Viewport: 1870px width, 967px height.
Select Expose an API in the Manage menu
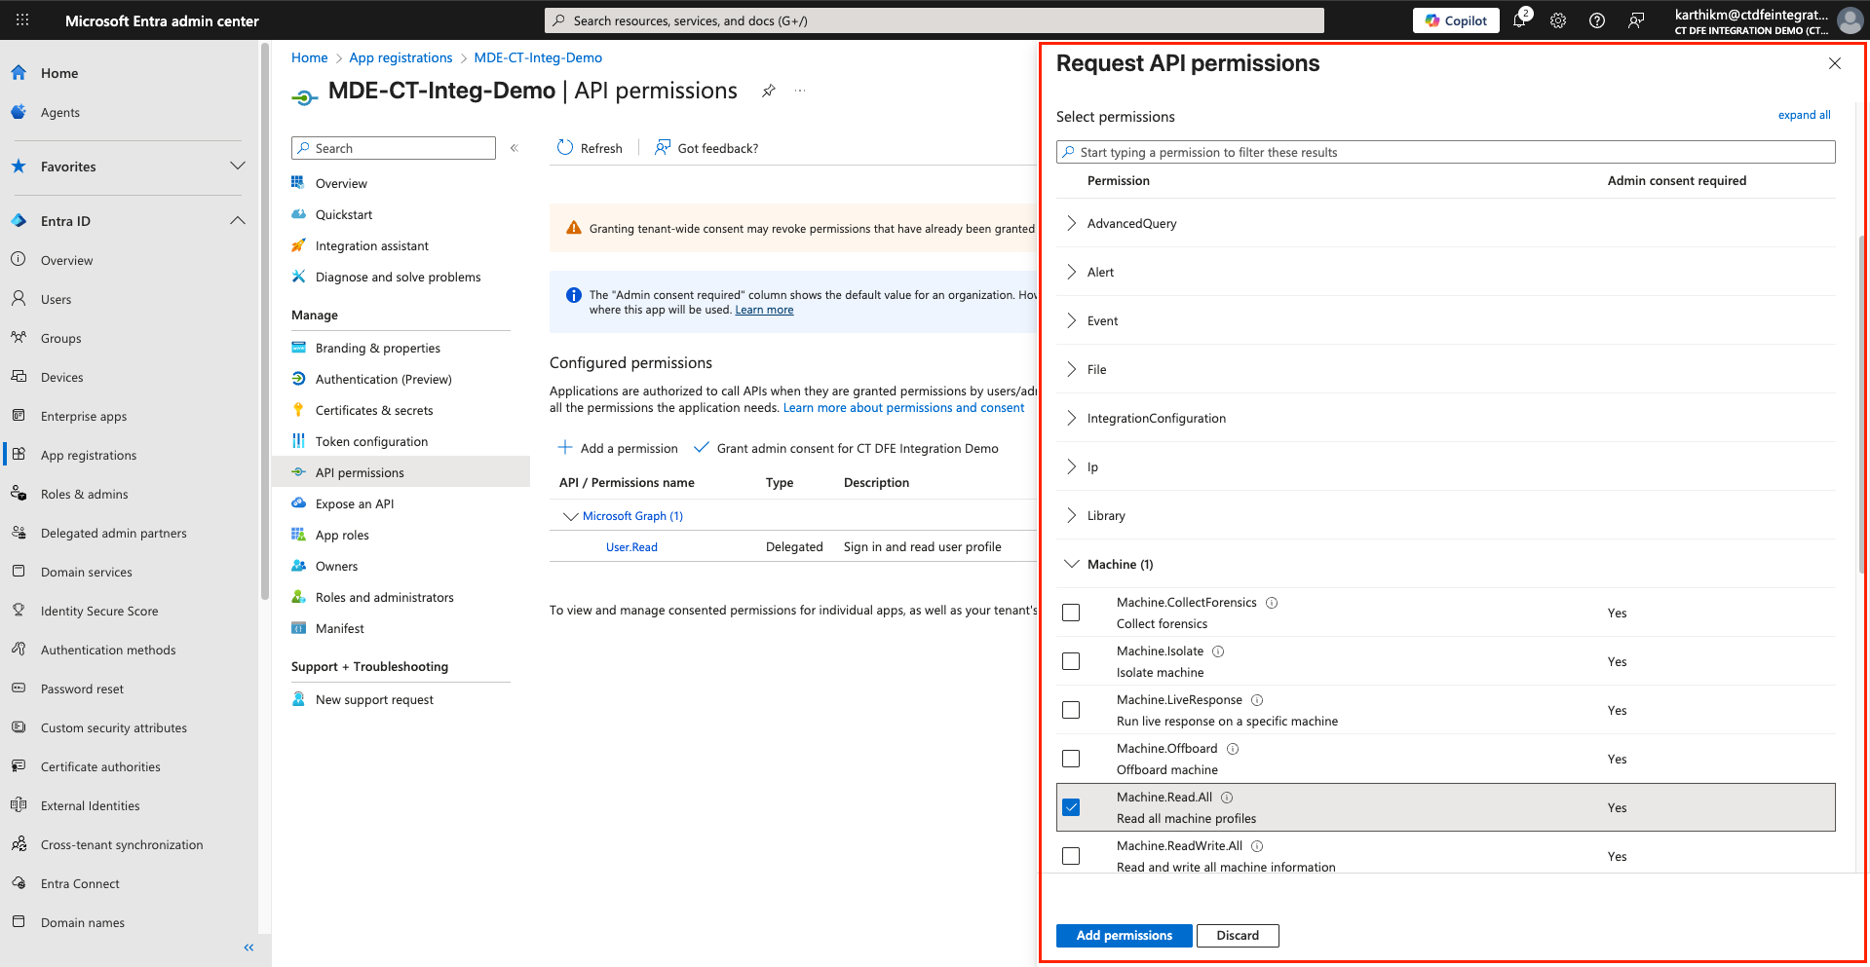(x=354, y=502)
